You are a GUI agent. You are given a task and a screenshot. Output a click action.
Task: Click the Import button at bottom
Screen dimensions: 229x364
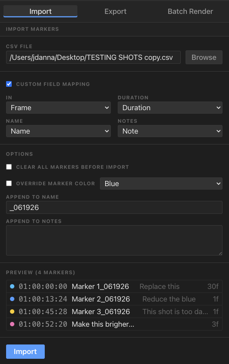(x=25, y=351)
